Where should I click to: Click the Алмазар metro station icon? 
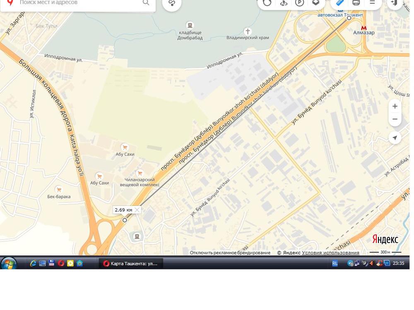[x=364, y=27]
